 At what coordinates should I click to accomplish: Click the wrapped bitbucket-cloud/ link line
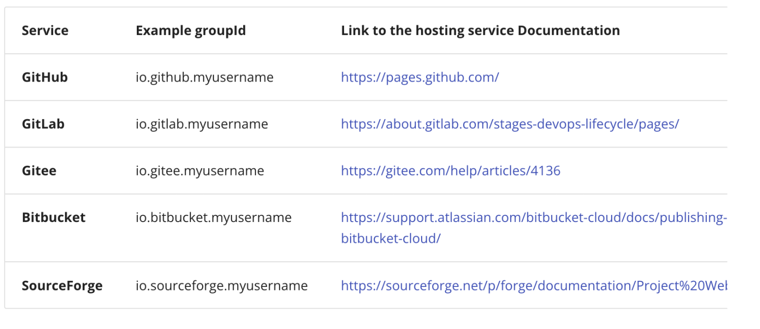391,238
